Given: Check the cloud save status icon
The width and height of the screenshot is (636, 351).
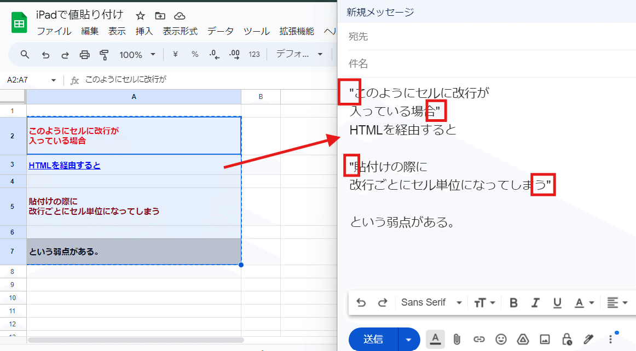Looking at the screenshot, I should (180, 16).
